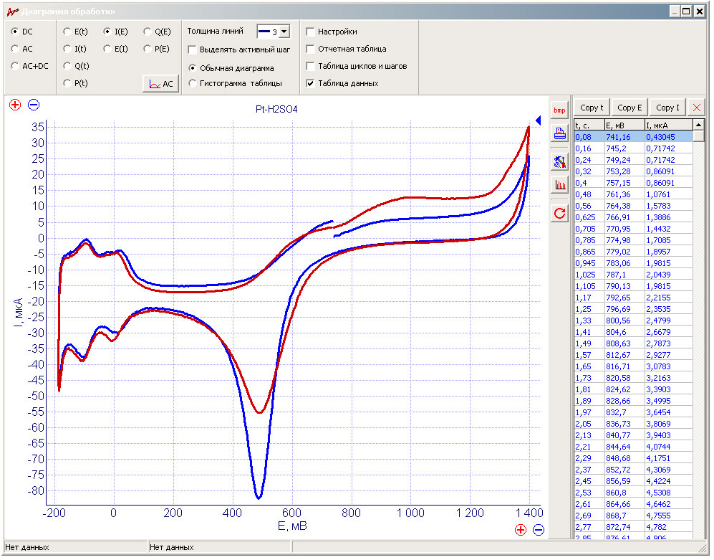
Task: Close the Диаграмма обработки window
Action: [x=700, y=11]
